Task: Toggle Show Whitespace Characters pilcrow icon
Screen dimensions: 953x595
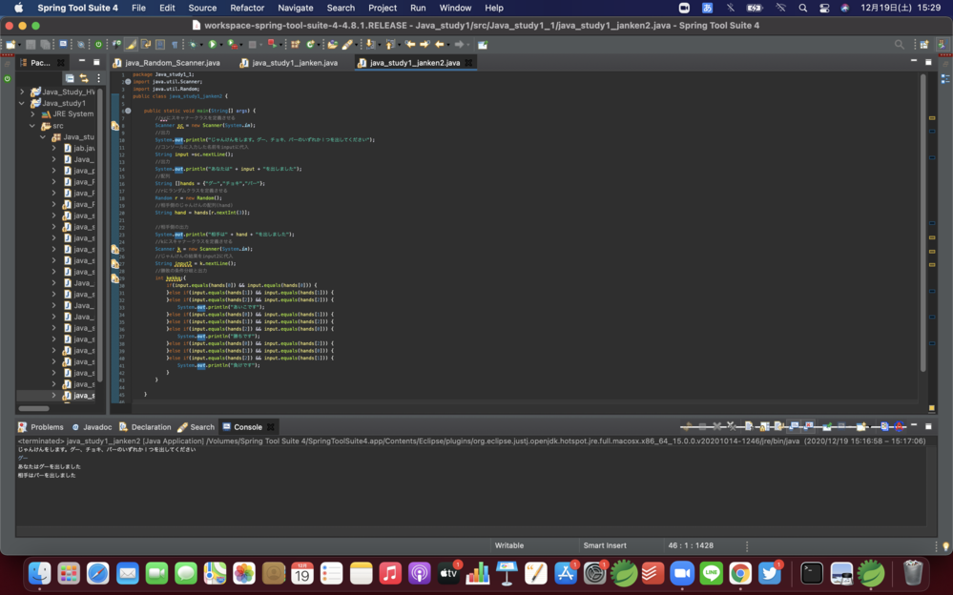Action: (x=174, y=45)
